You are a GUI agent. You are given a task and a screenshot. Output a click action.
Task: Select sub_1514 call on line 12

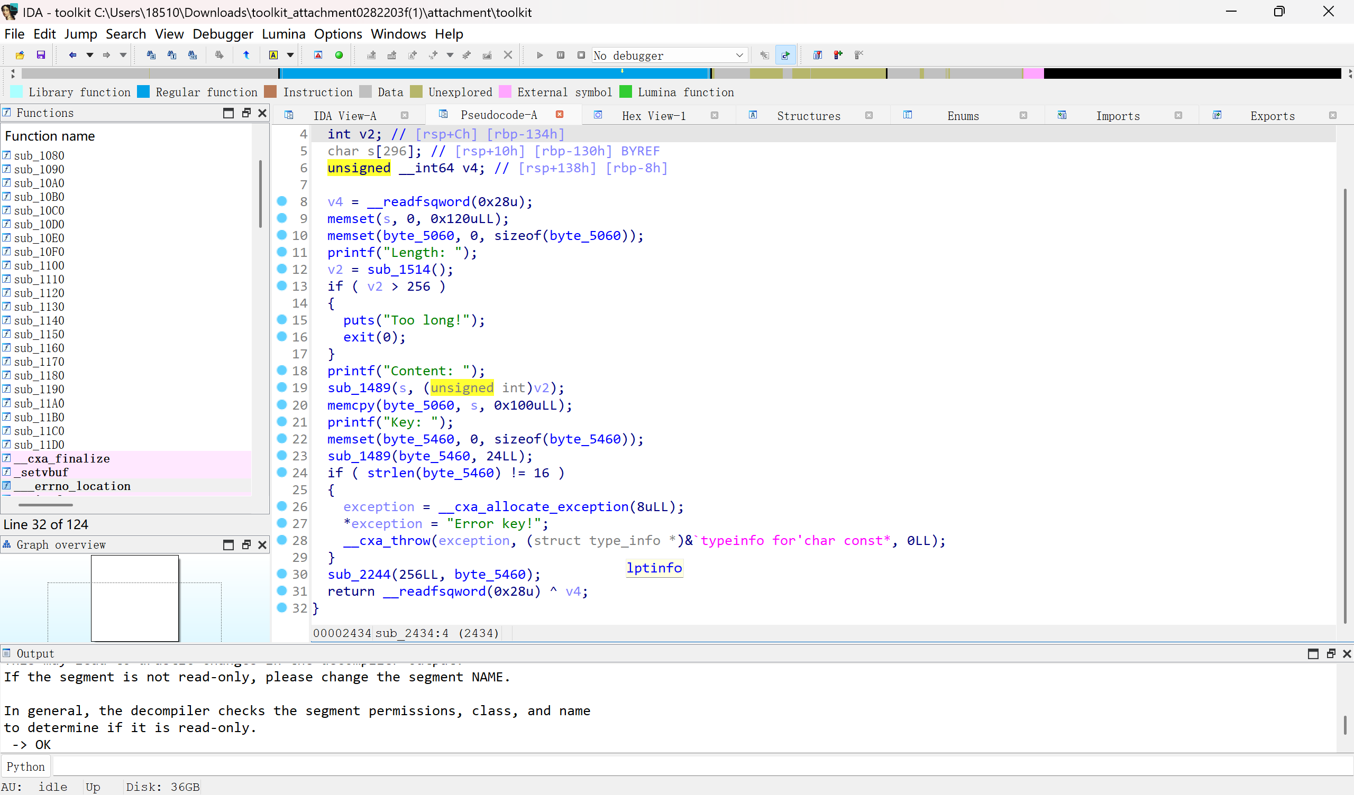click(399, 269)
